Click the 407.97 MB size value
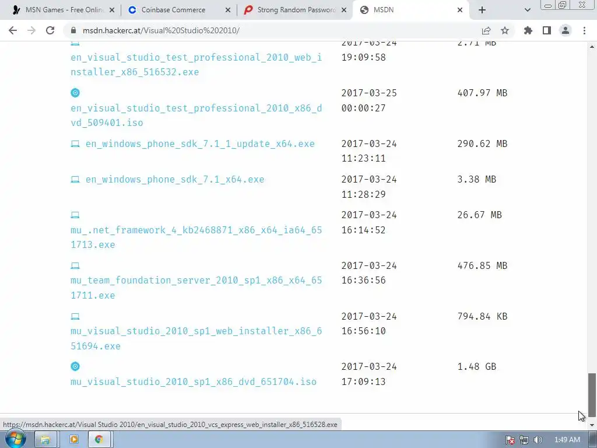 point(482,93)
